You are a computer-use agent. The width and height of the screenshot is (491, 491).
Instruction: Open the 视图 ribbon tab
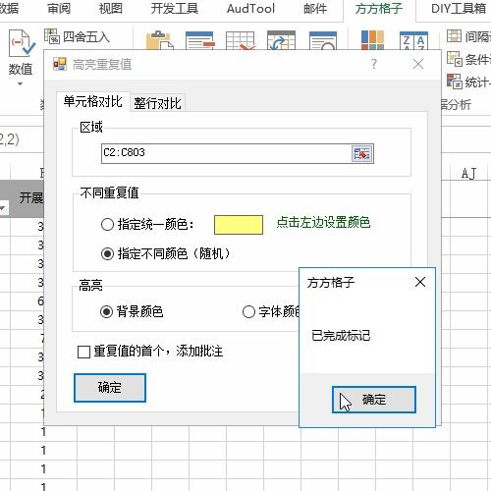coord(111,9)
